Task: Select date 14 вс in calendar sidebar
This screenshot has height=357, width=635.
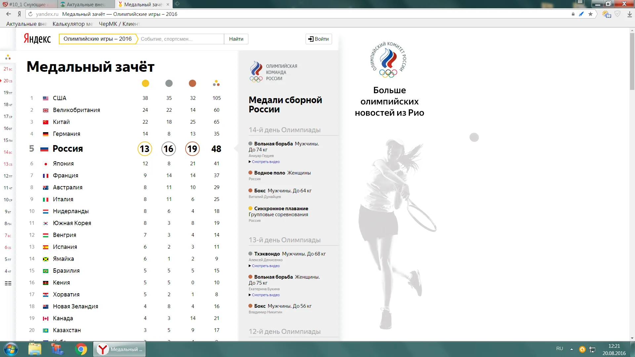Action: tap(8, 152)
